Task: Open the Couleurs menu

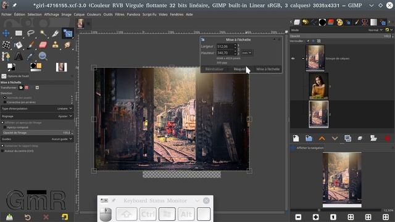Action: (94, 15)
